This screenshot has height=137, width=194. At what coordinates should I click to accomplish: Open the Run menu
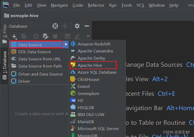[x=113, y=5]
